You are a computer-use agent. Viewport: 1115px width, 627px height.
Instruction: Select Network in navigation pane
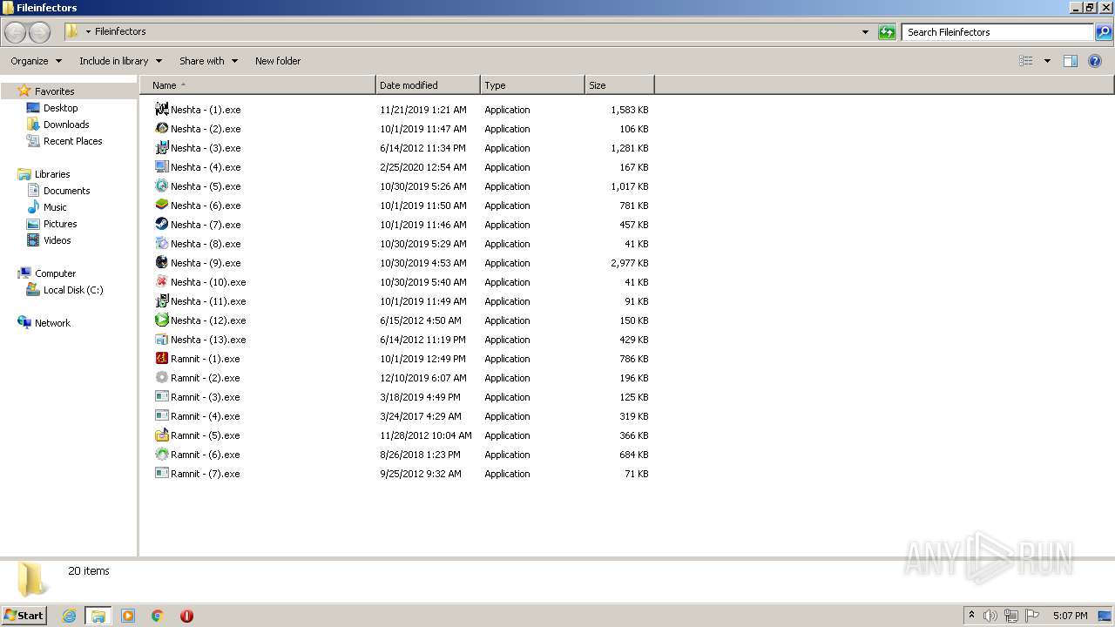52,323
